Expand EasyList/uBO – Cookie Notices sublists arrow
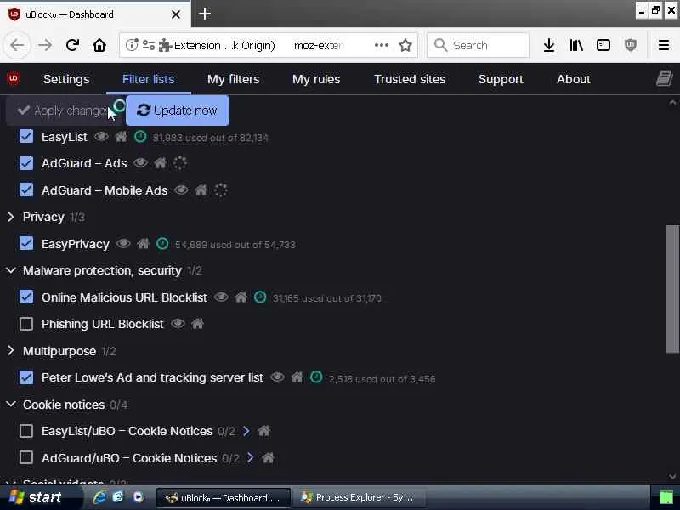 click(246, 431)
